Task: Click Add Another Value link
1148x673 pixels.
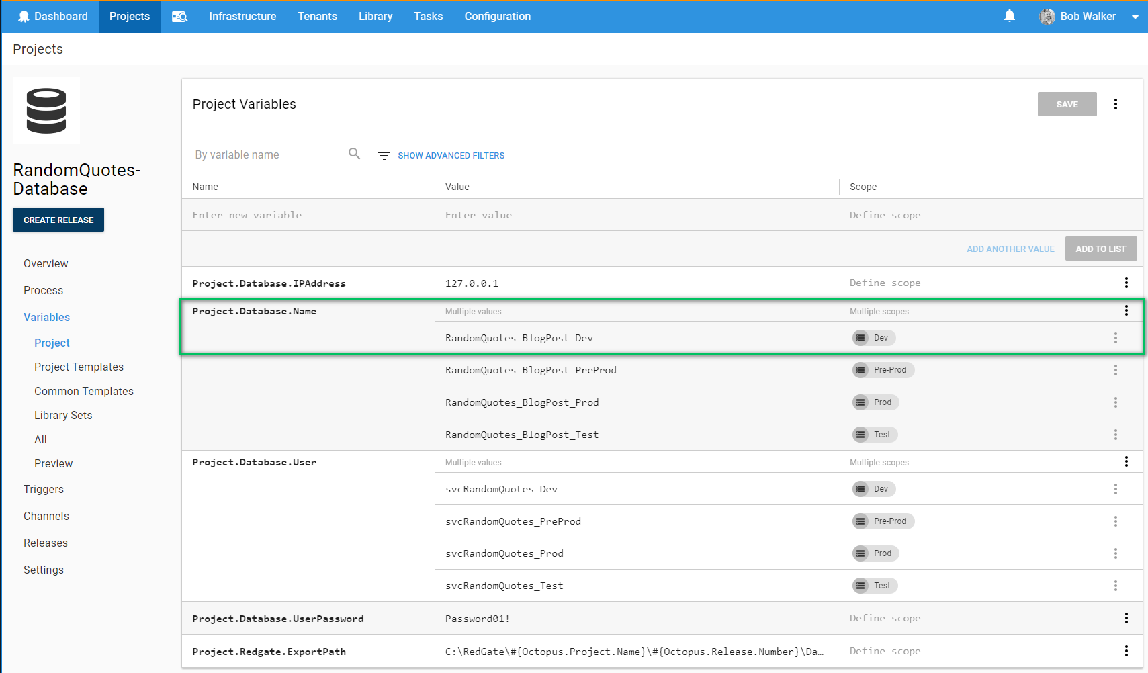Action: tap(1010, 249)
